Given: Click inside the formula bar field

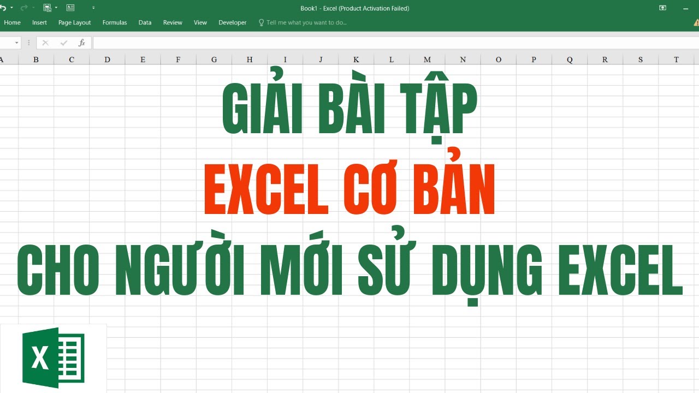Looking at the screenshot, I should point(396,43).
